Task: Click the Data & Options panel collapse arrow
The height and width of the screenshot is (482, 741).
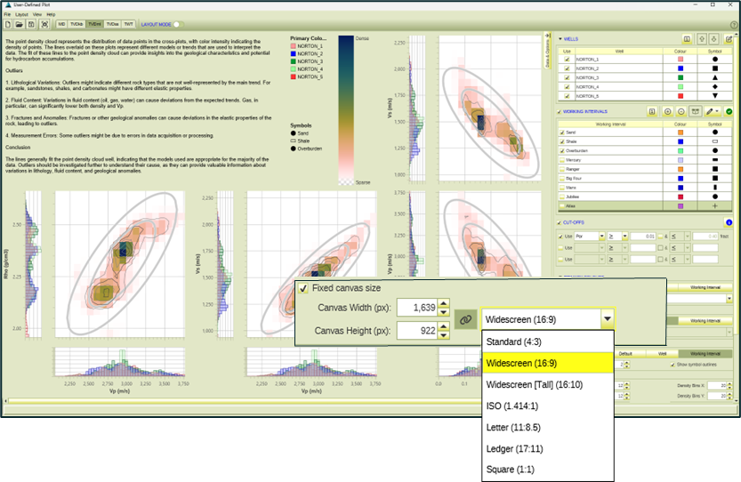Action: tap(547, 36)
